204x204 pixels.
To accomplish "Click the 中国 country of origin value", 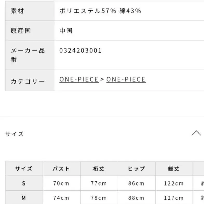I will [x=66, y=31].
